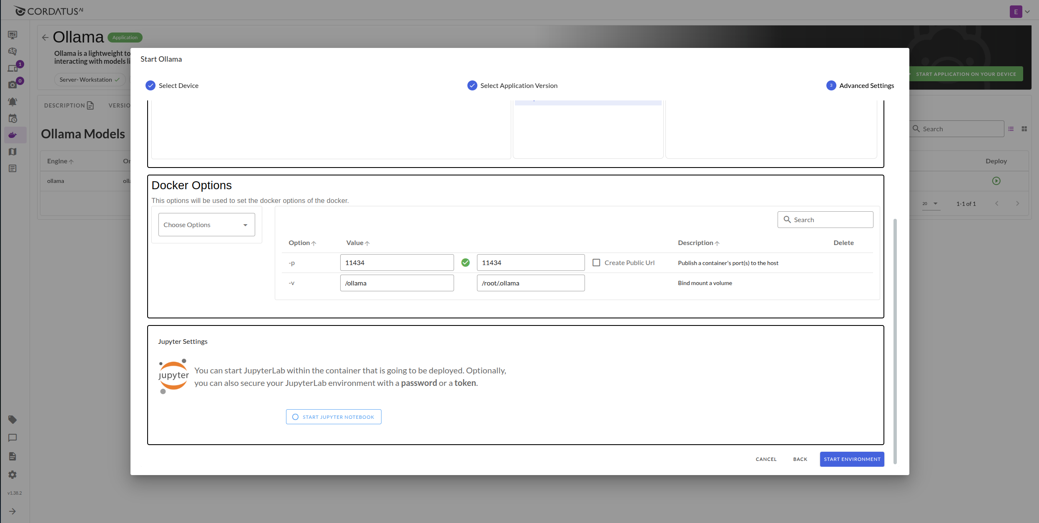
Task: Enable Create Public Url checkbox
Action: click(596, 263)
